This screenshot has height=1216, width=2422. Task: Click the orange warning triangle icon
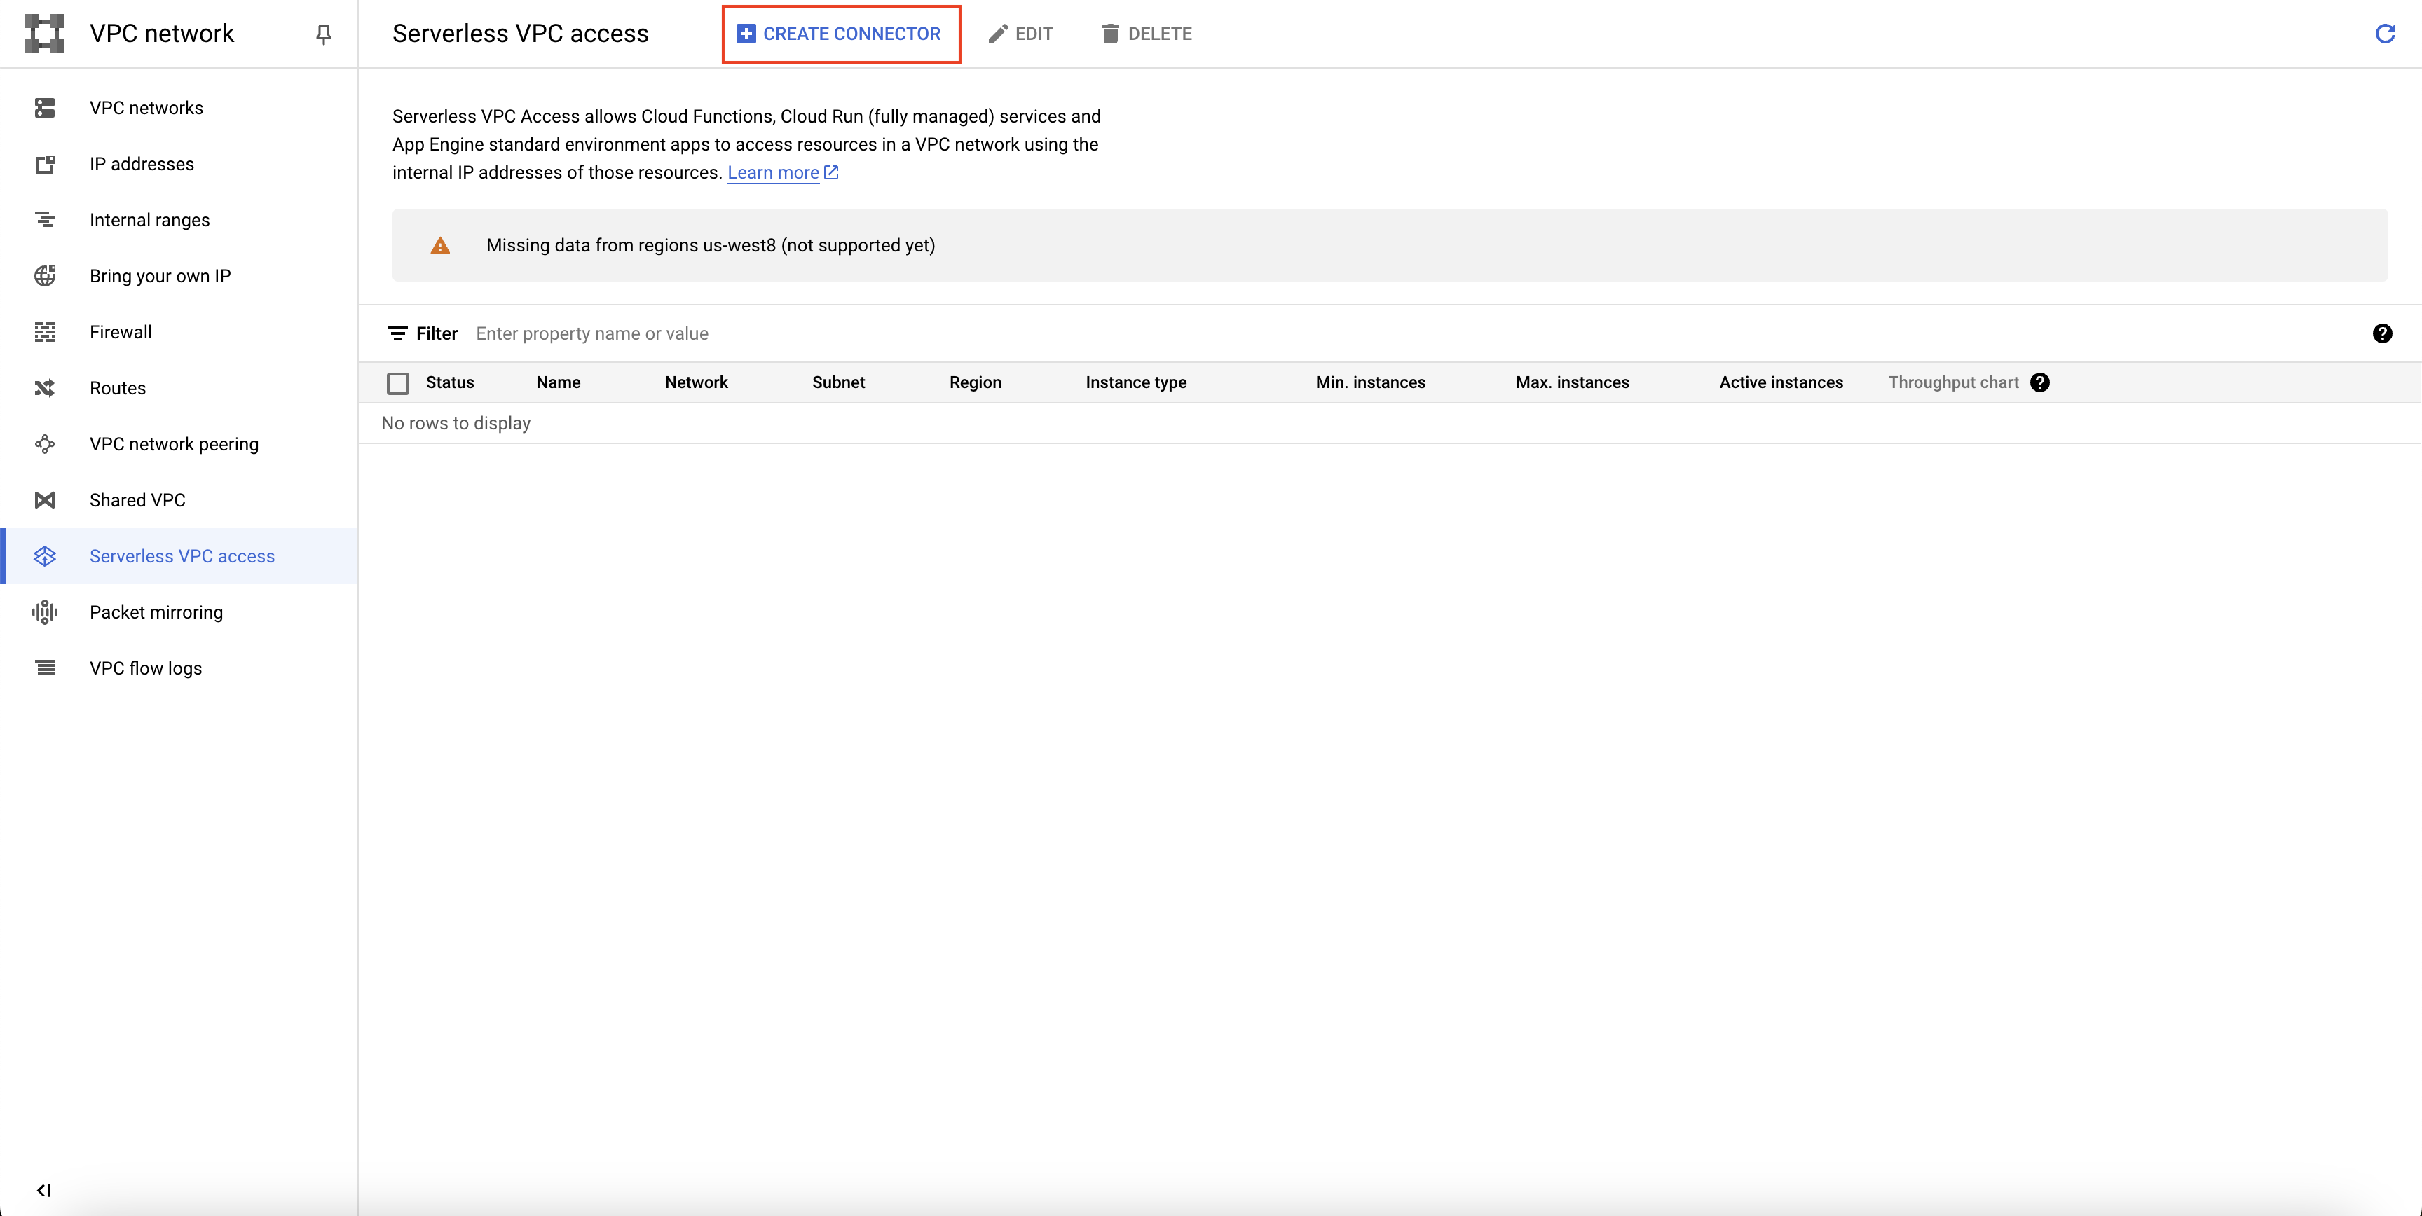440,246
